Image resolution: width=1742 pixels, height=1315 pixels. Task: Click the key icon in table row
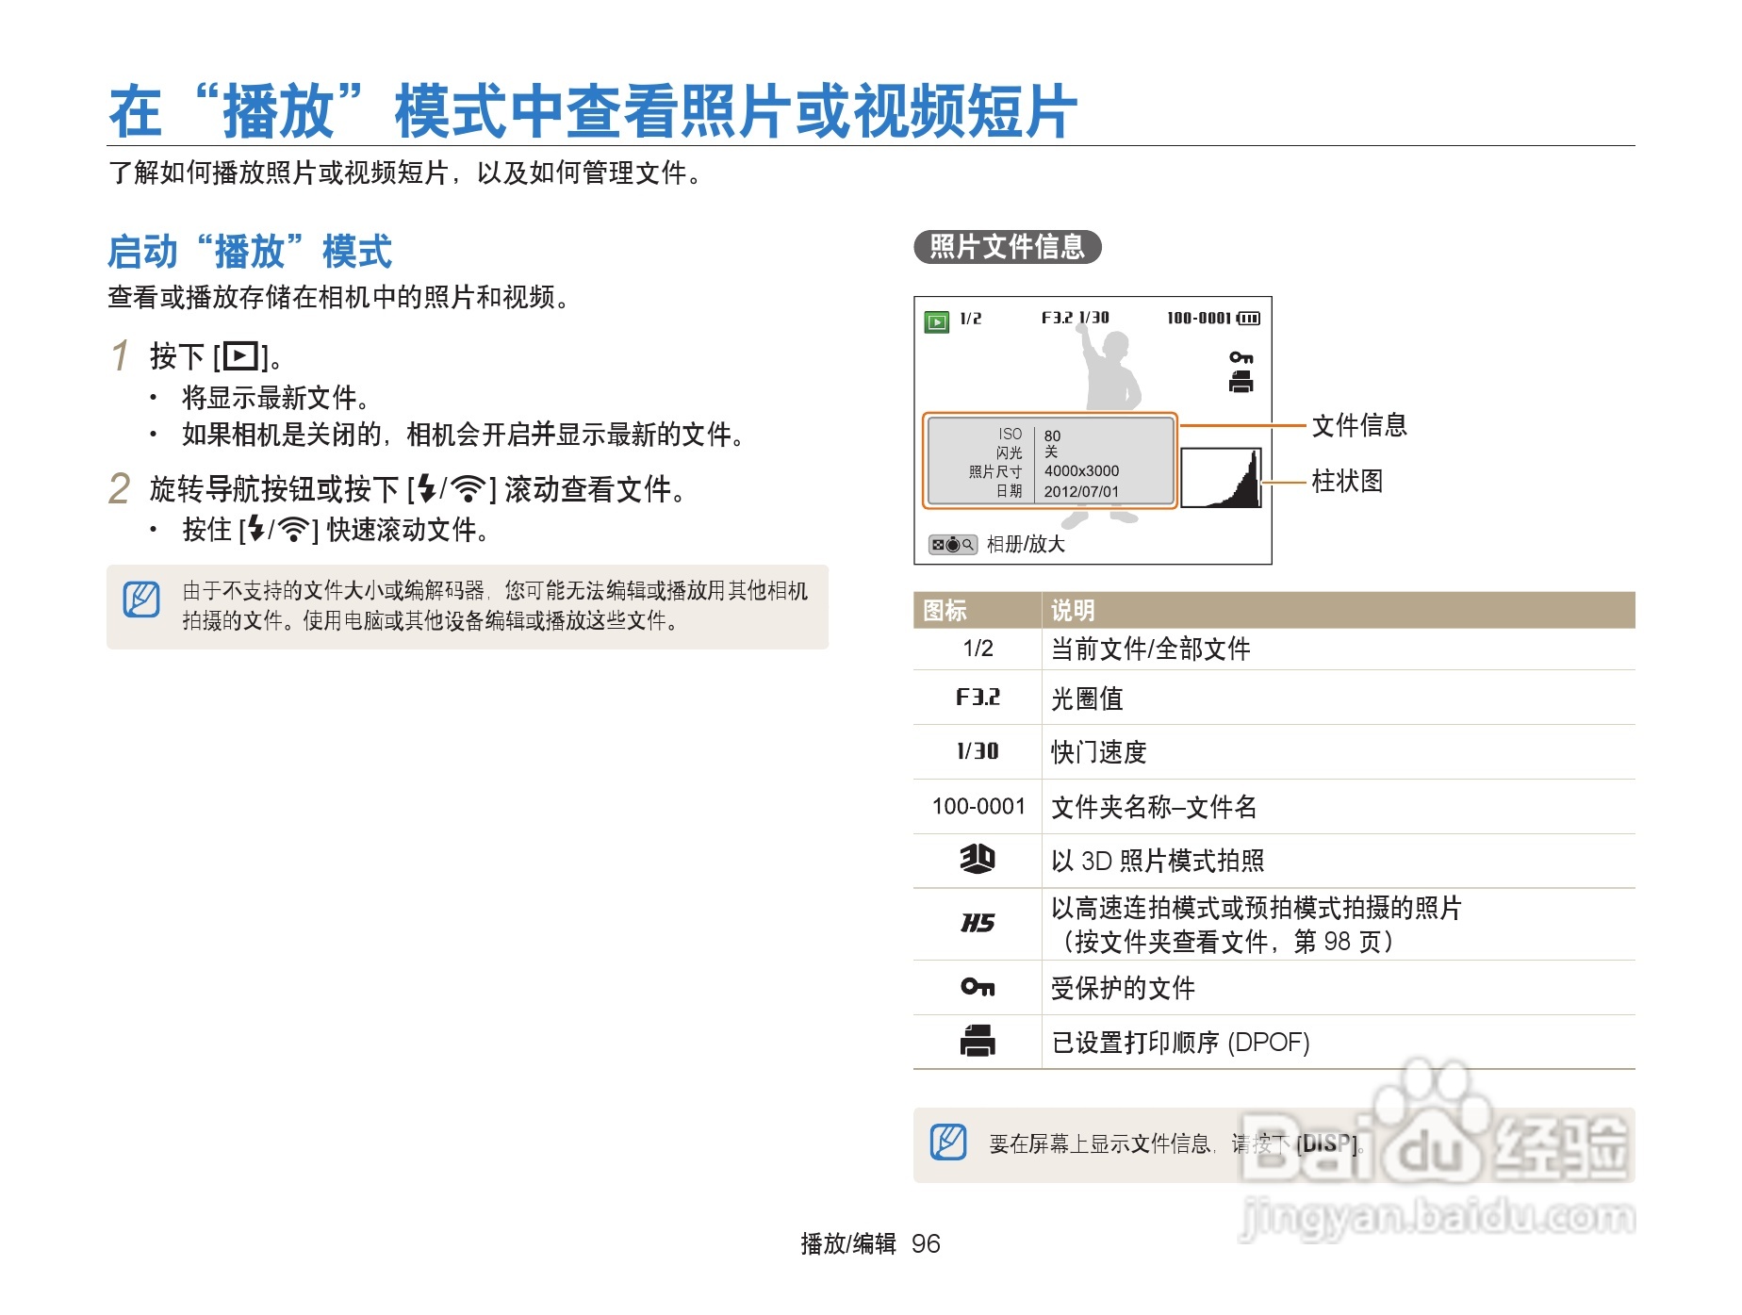[978, 987]
